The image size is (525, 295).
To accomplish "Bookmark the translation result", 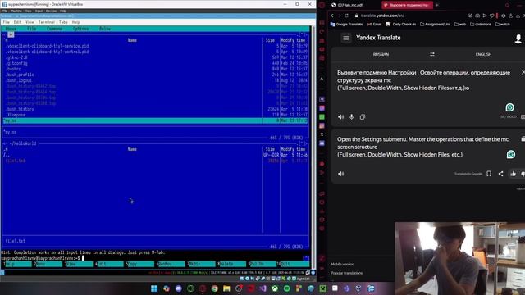I will (x=489, y=174).
